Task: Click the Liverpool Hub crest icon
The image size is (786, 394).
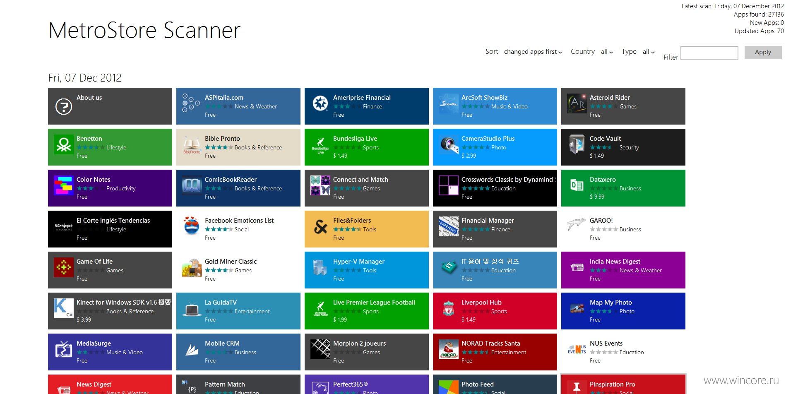Action: (449, 308)
